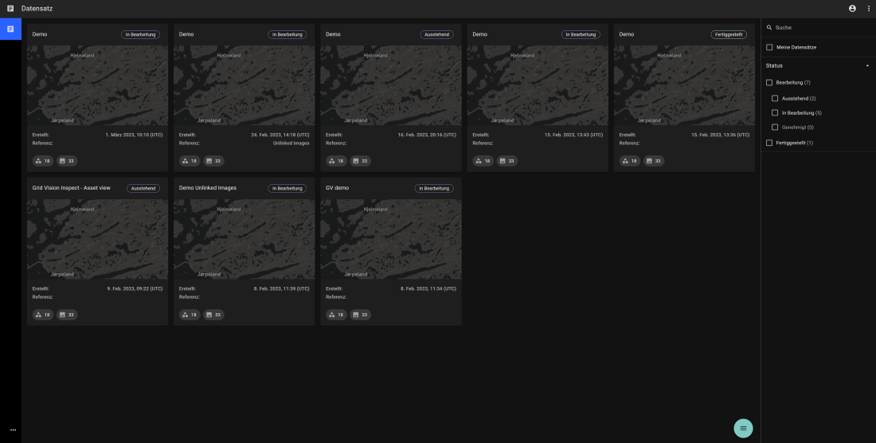
Task: Open map thumbnail of Demo Unlinked Images card
Action: (x=244, y=239)
